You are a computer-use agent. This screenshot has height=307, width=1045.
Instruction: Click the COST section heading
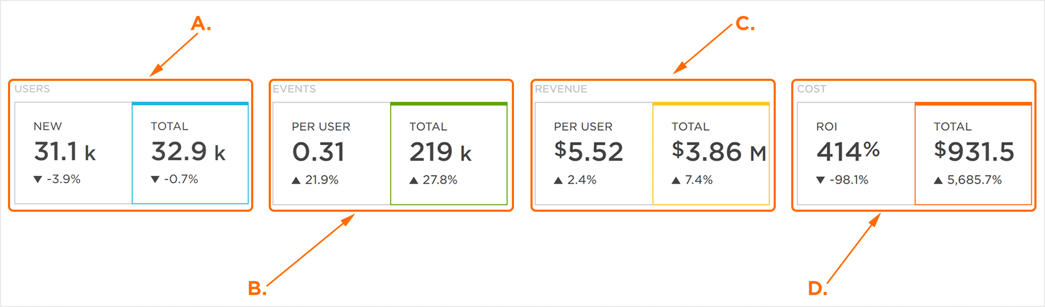pyautogui.click(x=811, y=89)
